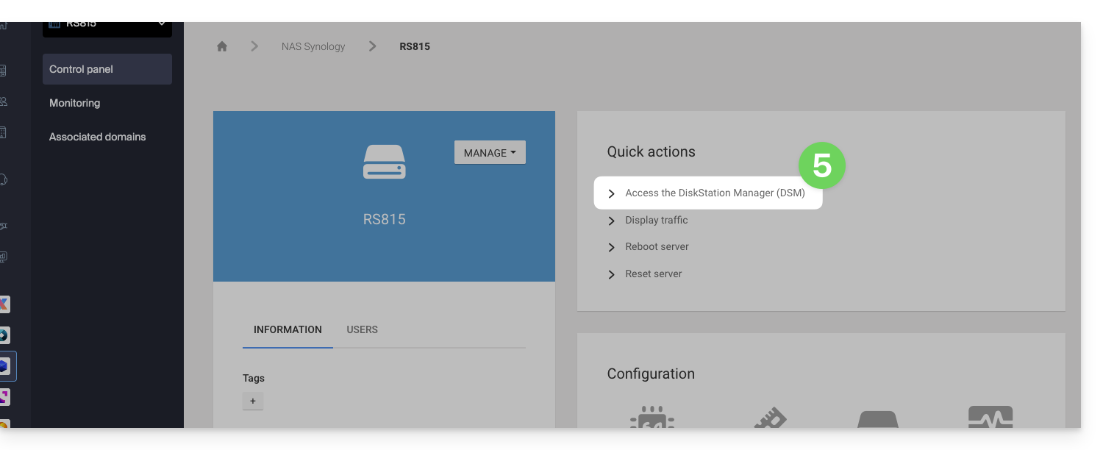This screenshot has height=450, width=1103.
Task: Select the INFORMATION tab
Action: tap(288, 329)
